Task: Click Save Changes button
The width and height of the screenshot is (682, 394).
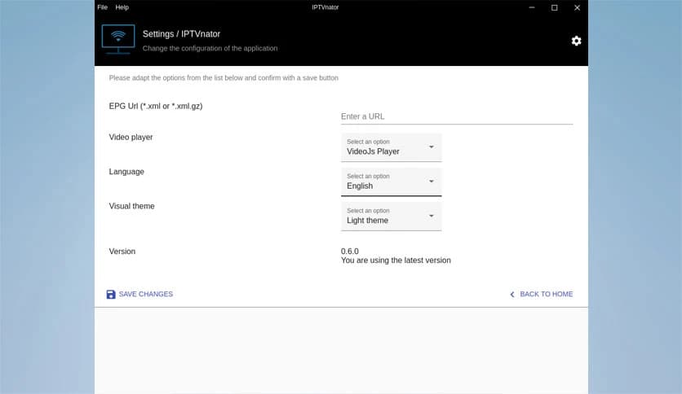Action: (x=139, y=294)
